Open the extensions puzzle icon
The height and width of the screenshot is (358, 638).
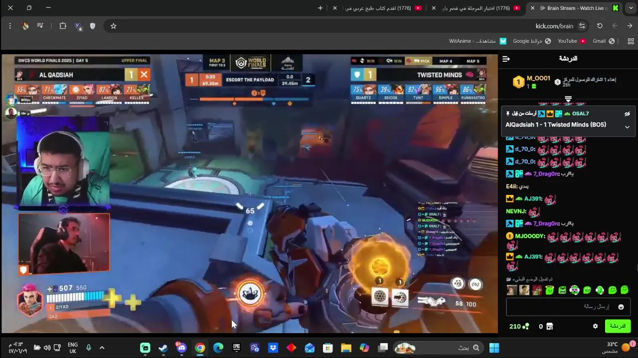click(x=63, y=26)
